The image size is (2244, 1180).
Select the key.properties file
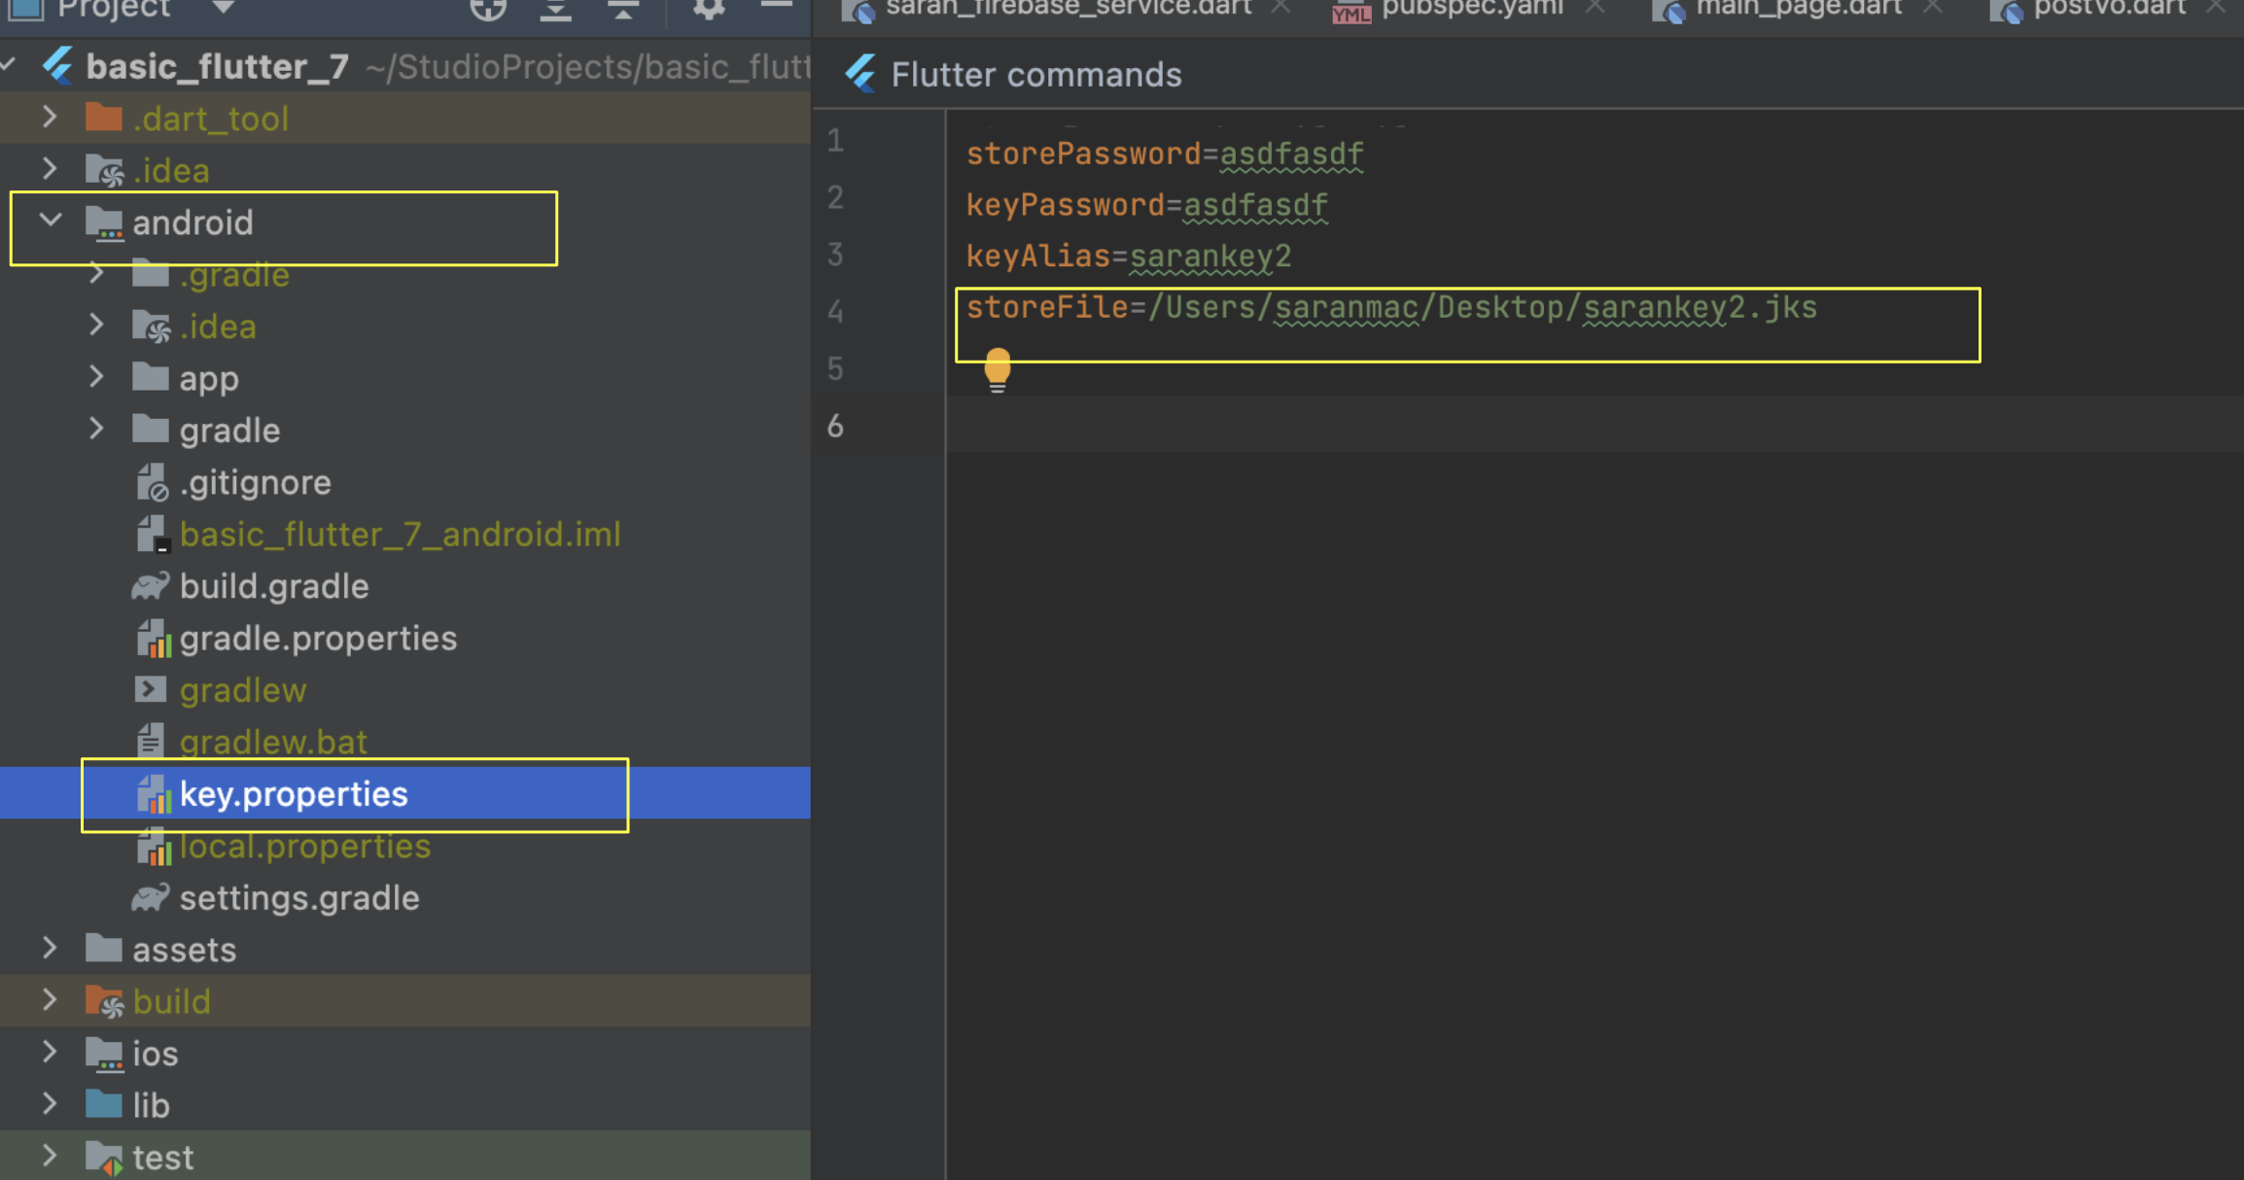point(294,794)
